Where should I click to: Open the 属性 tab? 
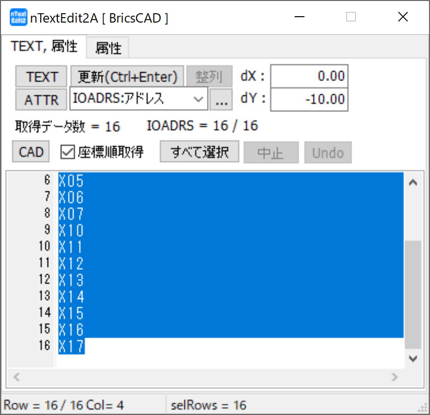[108, 48]
